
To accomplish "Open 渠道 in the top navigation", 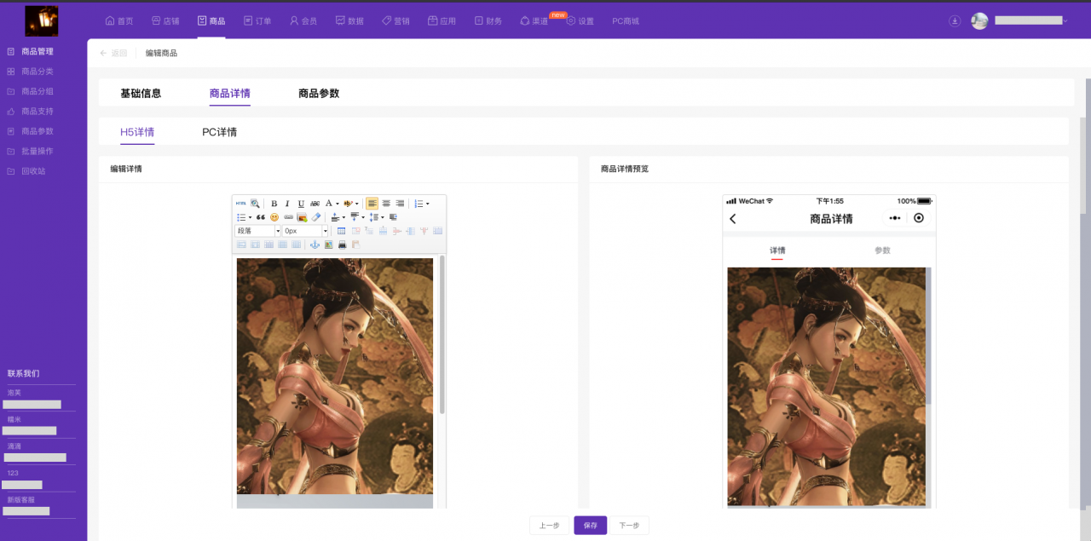I will pos(534,20).
